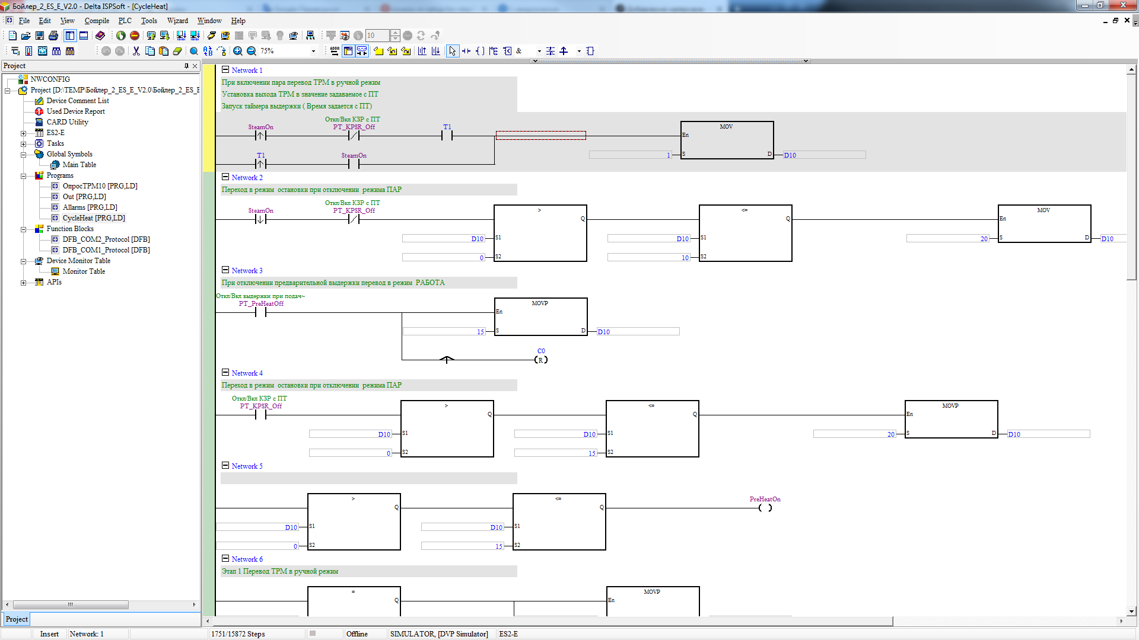1139x640 pixels.
Task: Click the Save project icon
Action: point(40,36)
